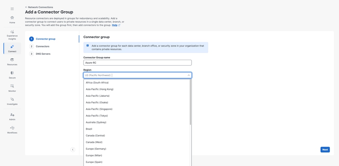Image resolution: width=339 pixels, height=166 pixels.
Task: Select step 2 Connectors
Action: [39, 46]
